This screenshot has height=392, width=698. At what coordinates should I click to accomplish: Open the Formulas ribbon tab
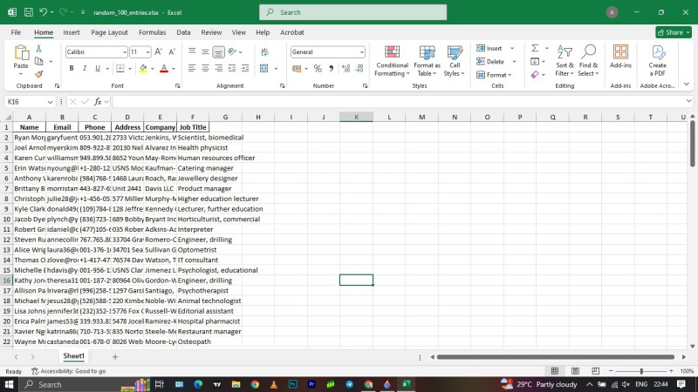152,32
